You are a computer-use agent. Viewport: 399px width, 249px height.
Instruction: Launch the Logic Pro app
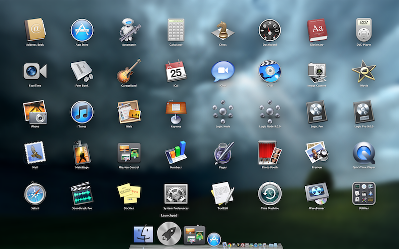tap(317, 112)
